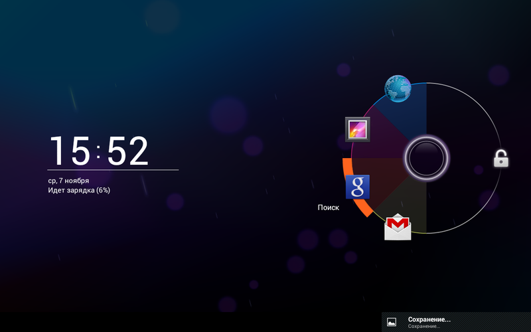Screen dimensions: 531x332
Task: Open the Gallery shortcut icon
Action: pos(358,129)
